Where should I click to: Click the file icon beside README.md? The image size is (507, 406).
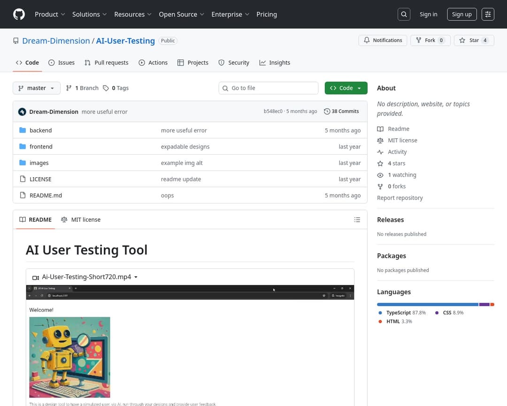coord(22,195)
